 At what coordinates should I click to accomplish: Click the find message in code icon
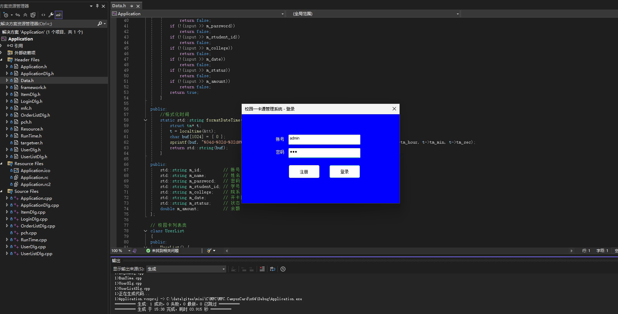point(234,269)
